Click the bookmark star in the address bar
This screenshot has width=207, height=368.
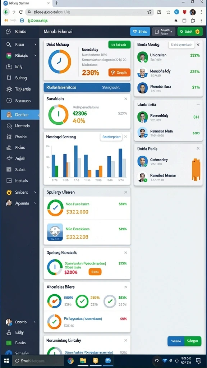click(x=149, y=12)
